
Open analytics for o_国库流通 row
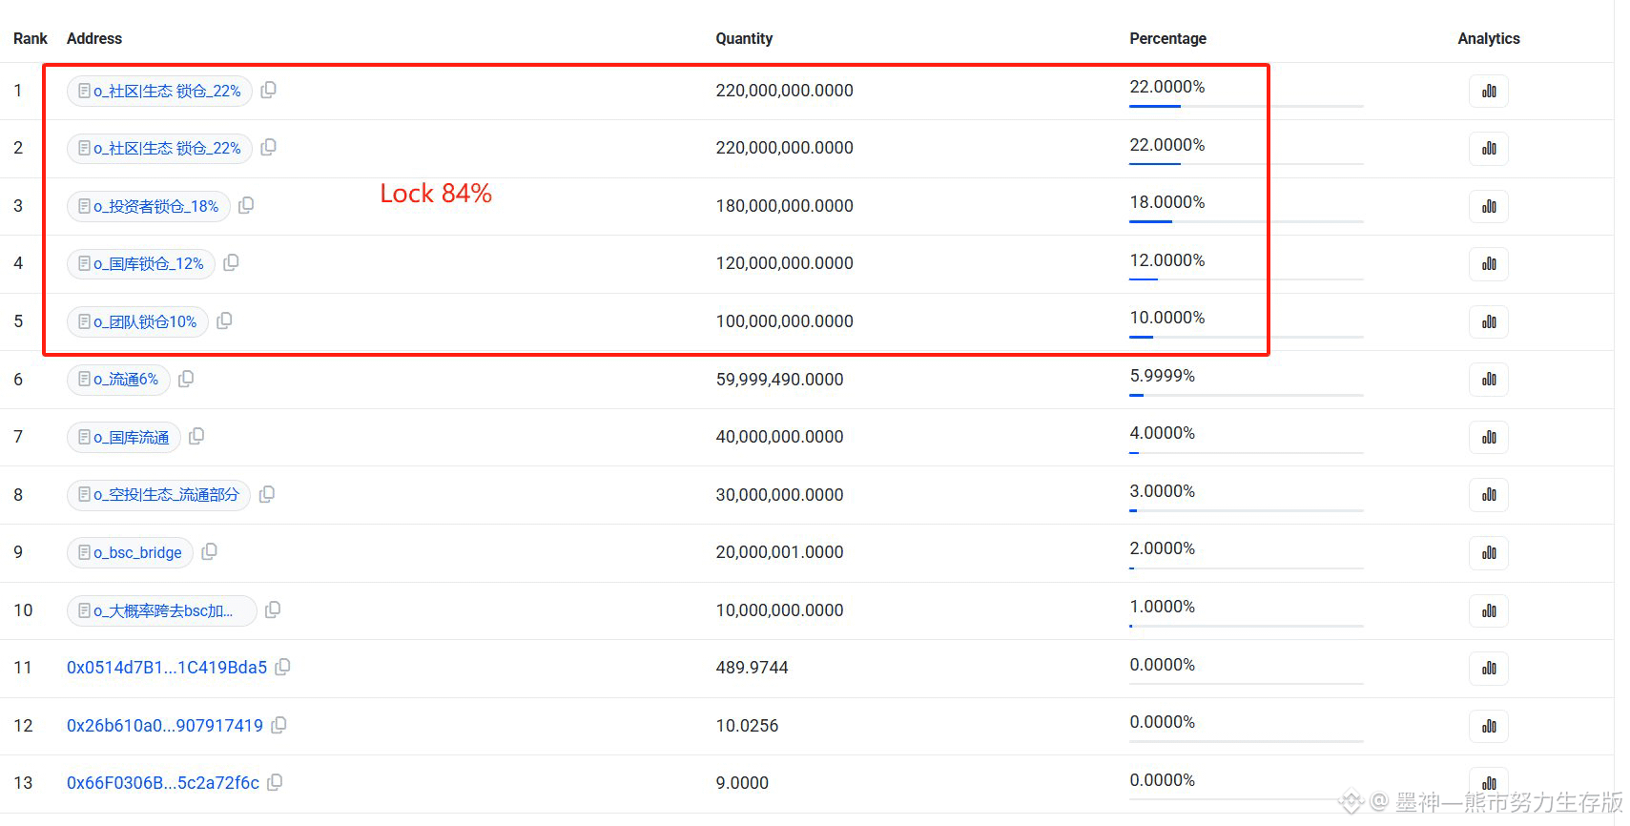tap(1489, 437)
